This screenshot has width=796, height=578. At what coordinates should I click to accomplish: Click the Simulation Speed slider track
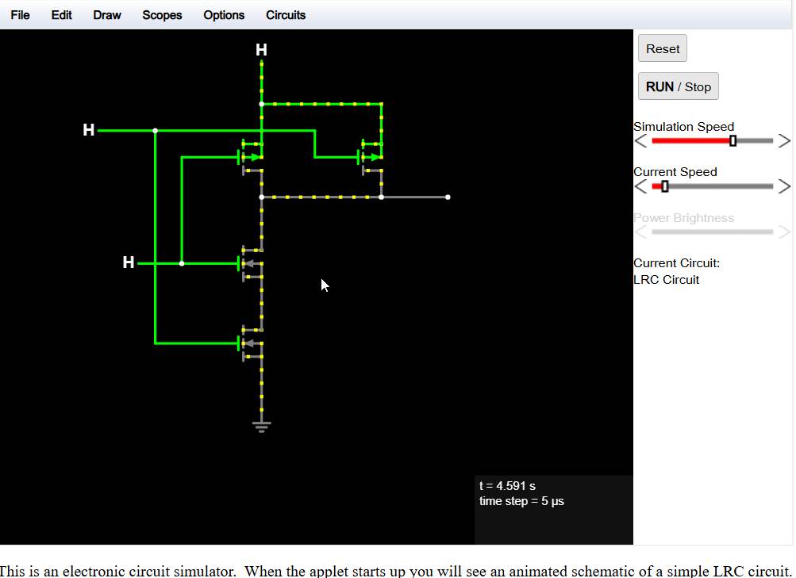[x=690, y=141]
